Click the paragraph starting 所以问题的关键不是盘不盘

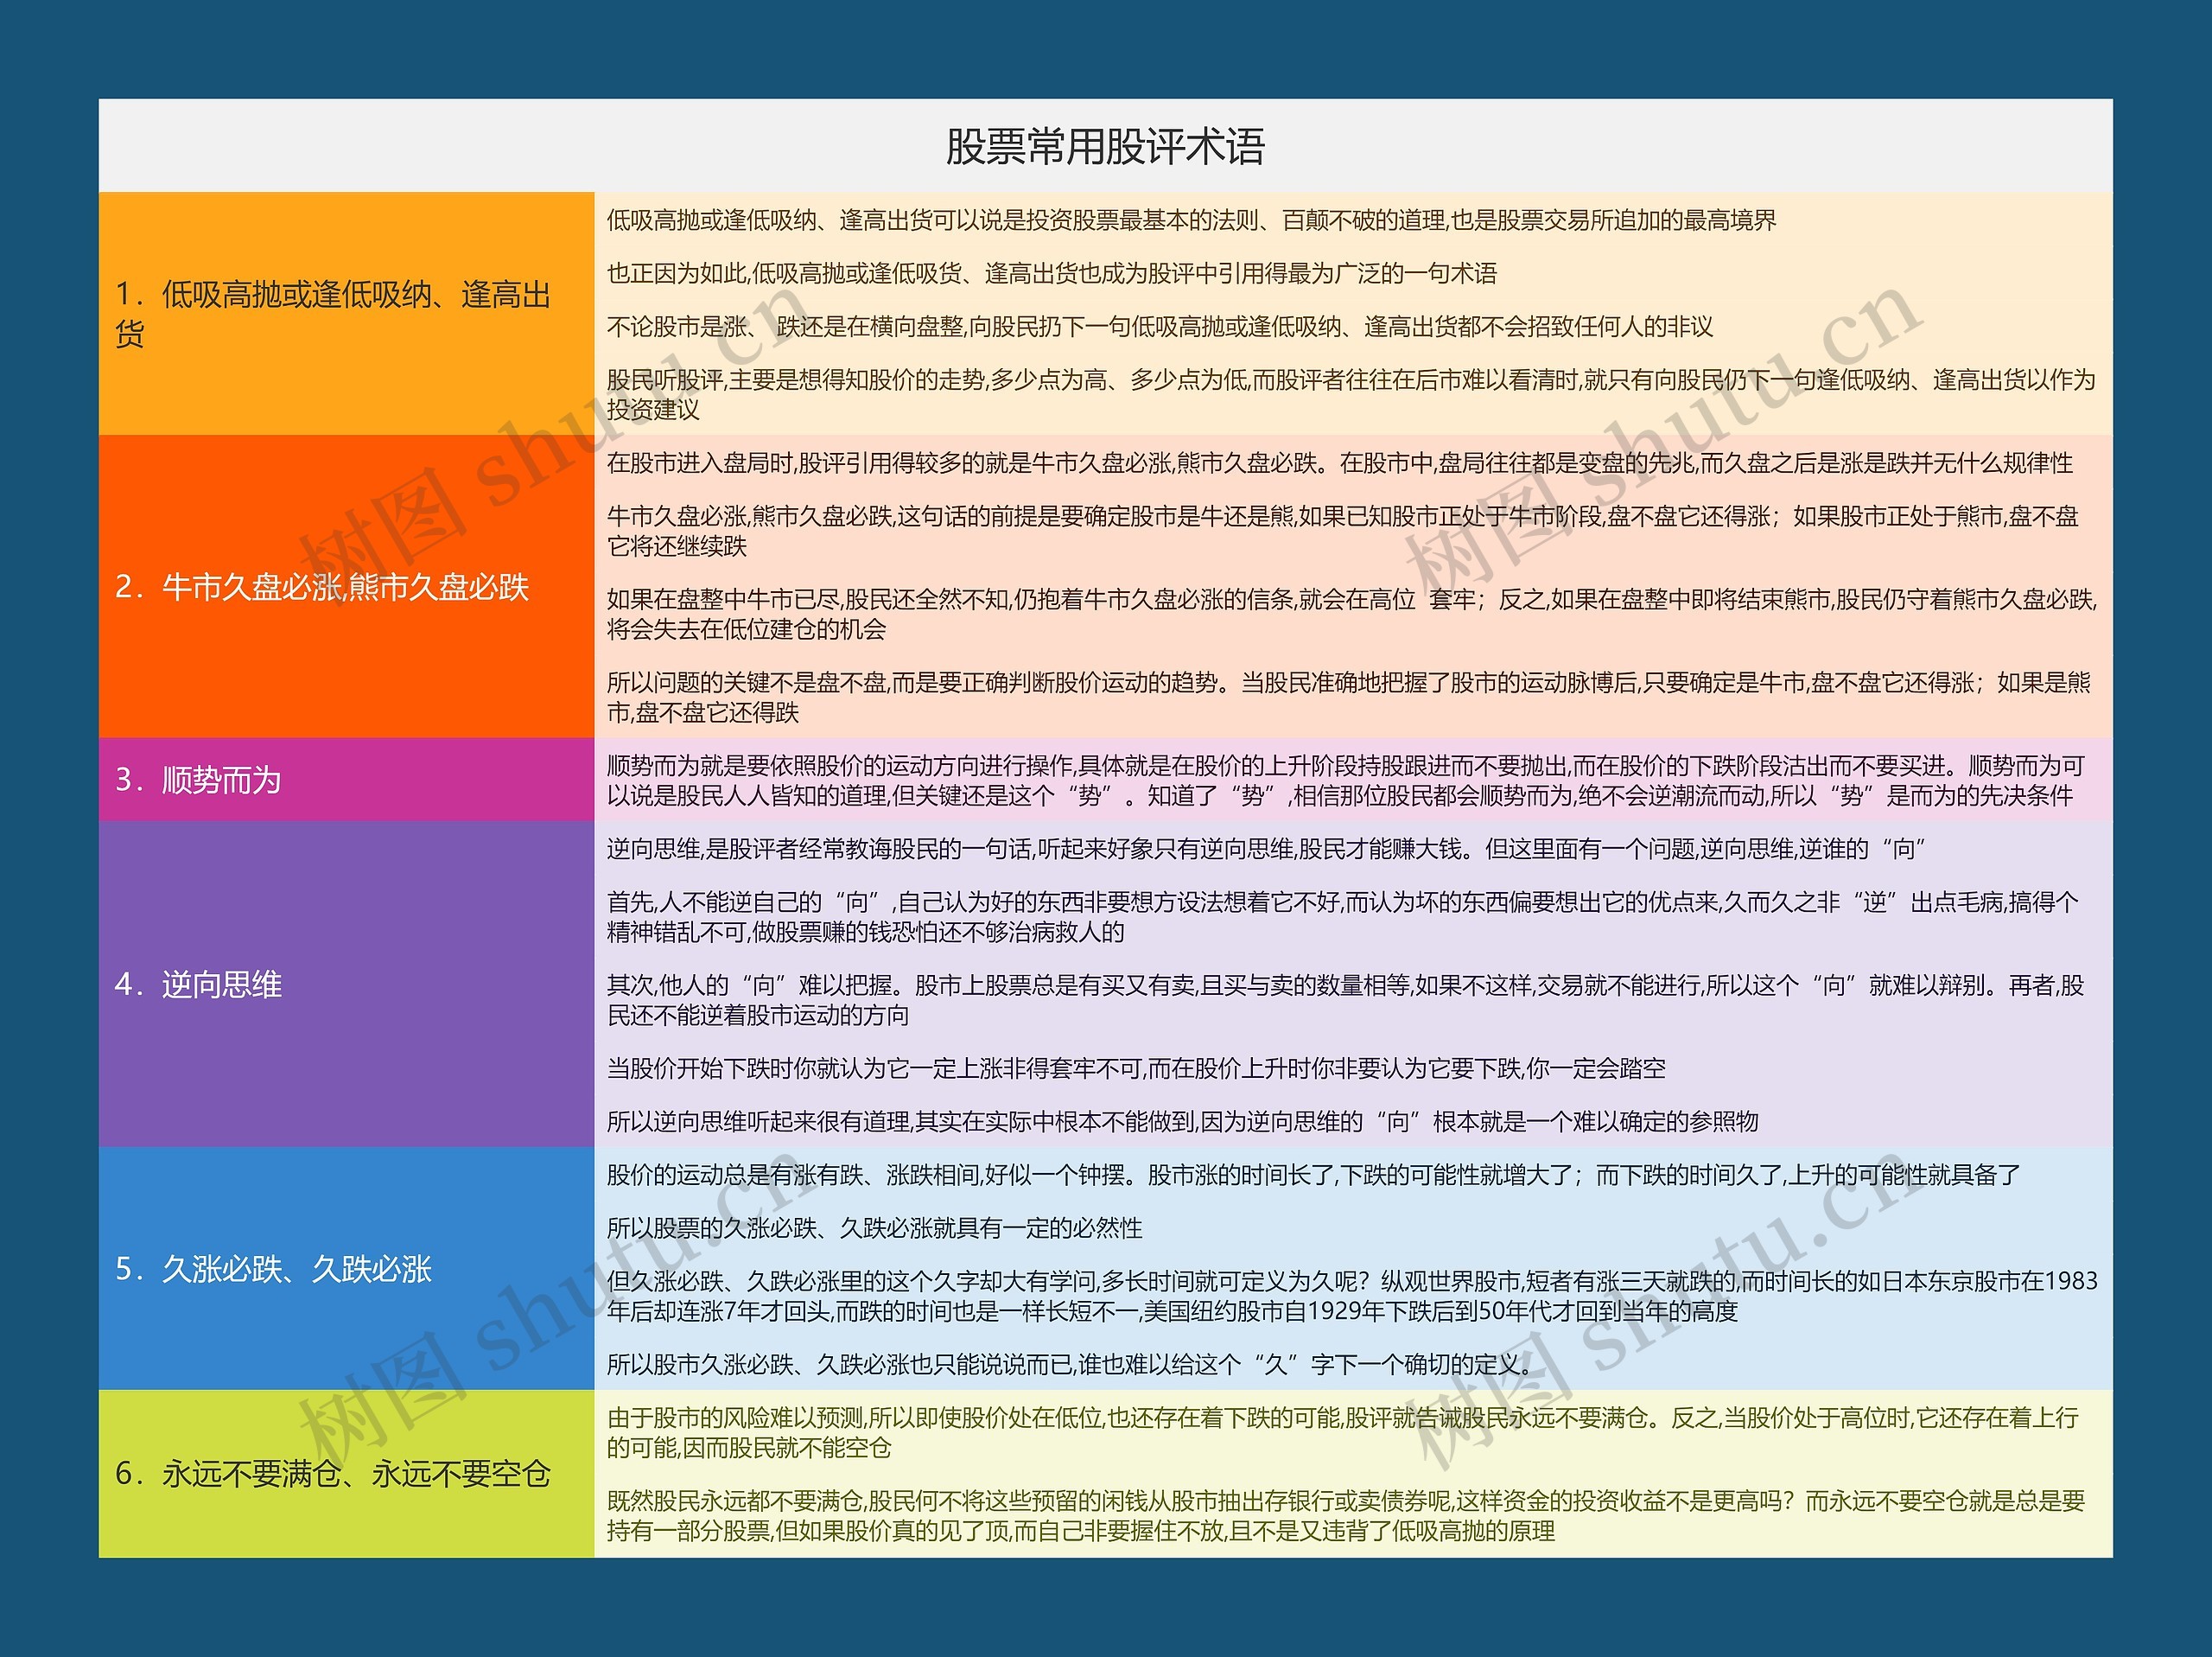[1349, 698]
